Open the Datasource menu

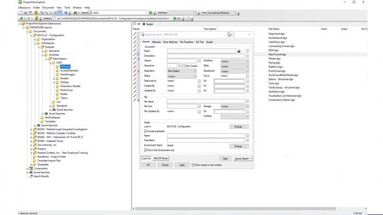[24, 8]
